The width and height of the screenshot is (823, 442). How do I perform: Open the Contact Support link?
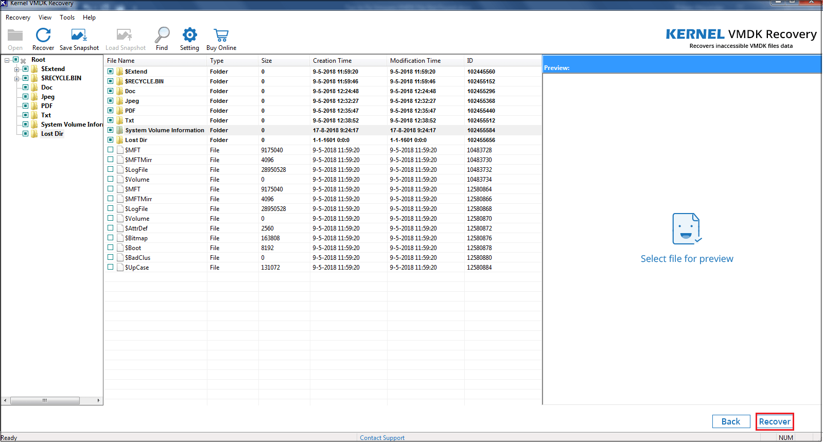point(382,438)
